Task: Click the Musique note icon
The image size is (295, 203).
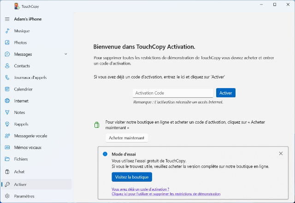Action: click(7, 31)
